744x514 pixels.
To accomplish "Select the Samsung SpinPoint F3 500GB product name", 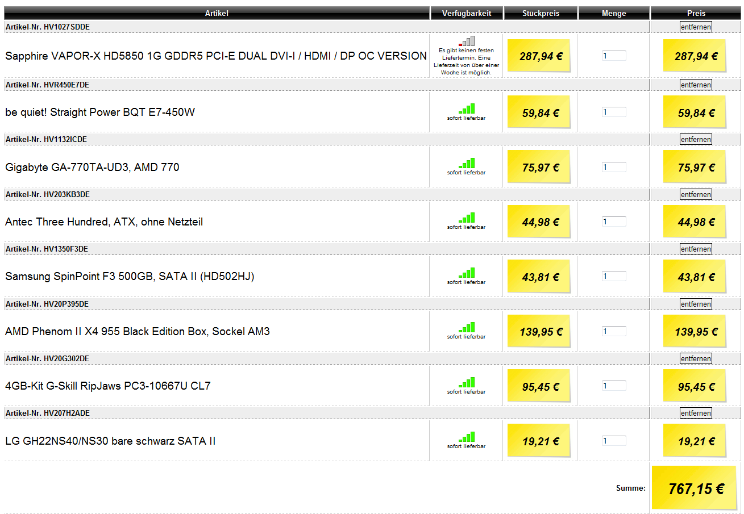I will click(x=130, y=277).
